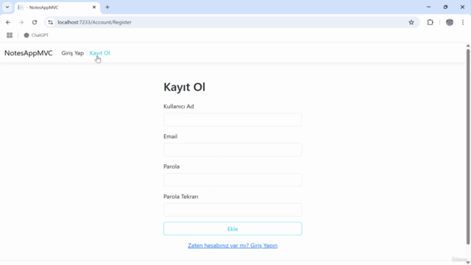The image size is (471, 265).
Task: Submit the form with Ekle button
Action: [233, 229]
